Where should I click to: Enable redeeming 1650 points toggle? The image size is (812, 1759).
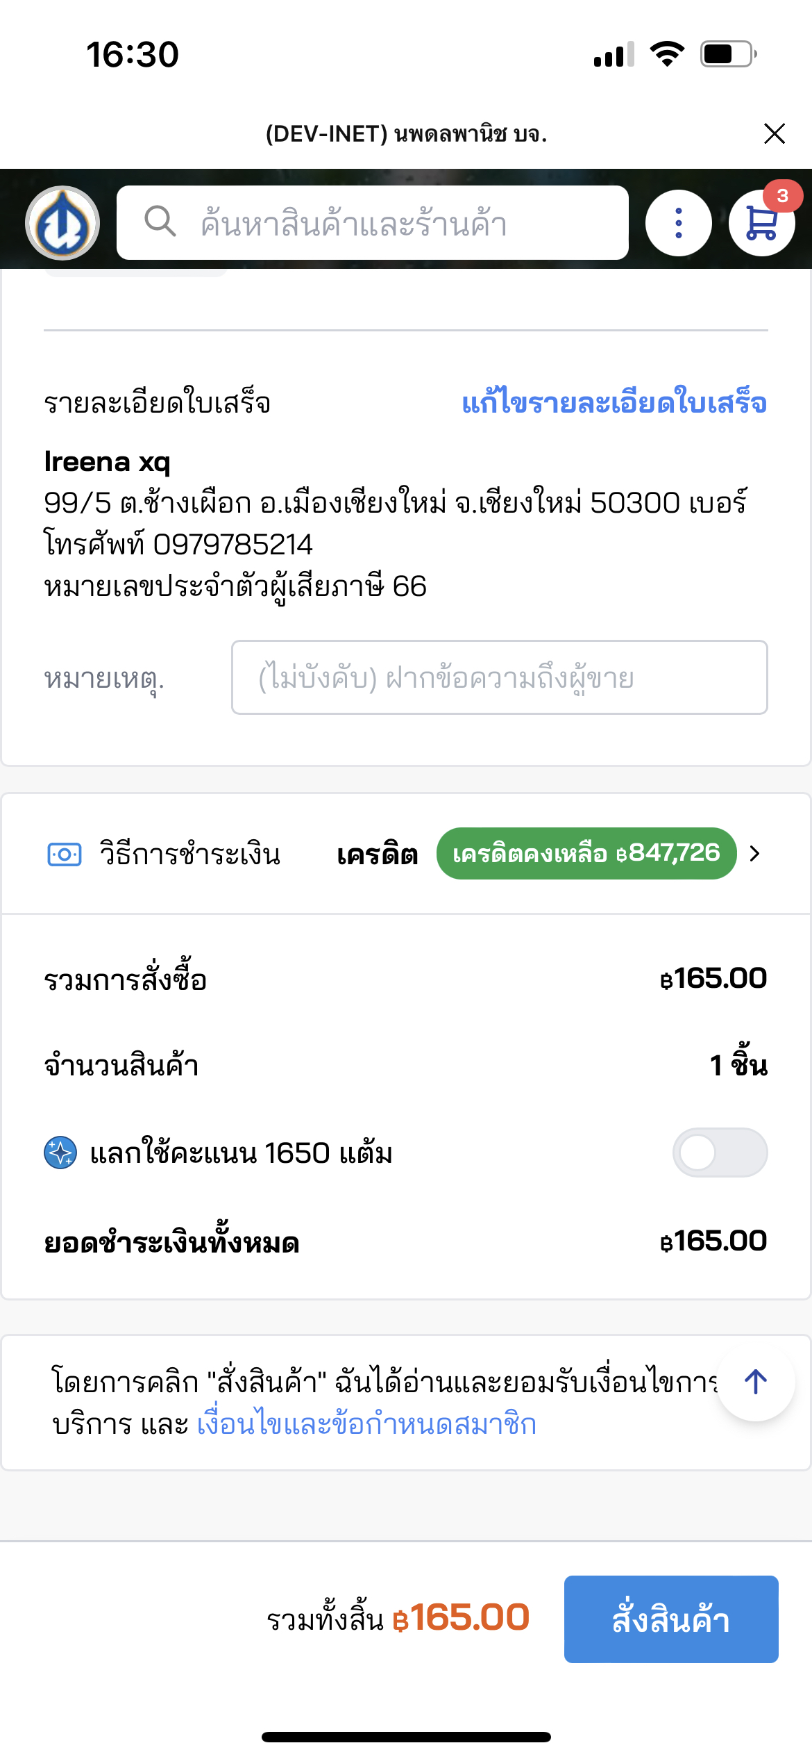(720, 1153)
